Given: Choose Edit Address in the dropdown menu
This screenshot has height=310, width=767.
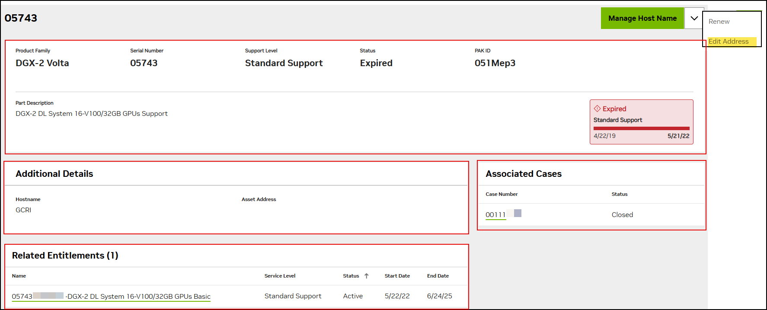Looking at the screenshot, I should click(729, 42).
